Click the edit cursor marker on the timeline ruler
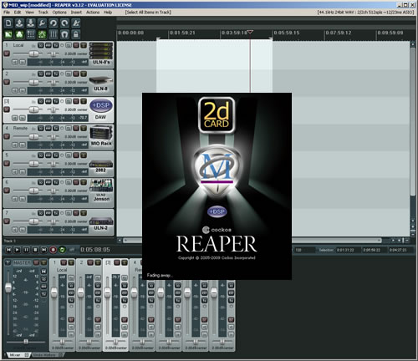 click(250, 32)
